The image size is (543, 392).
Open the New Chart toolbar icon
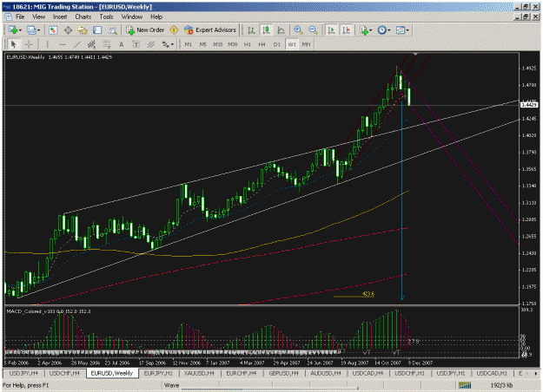coord(13,30)
